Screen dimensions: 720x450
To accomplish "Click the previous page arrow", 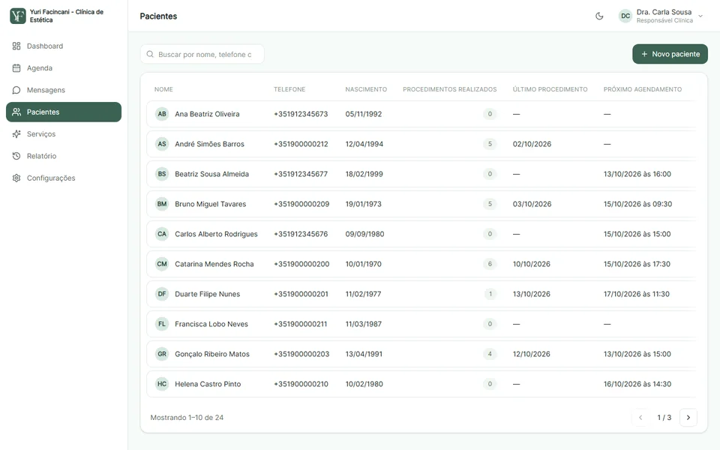I will 640,418.
